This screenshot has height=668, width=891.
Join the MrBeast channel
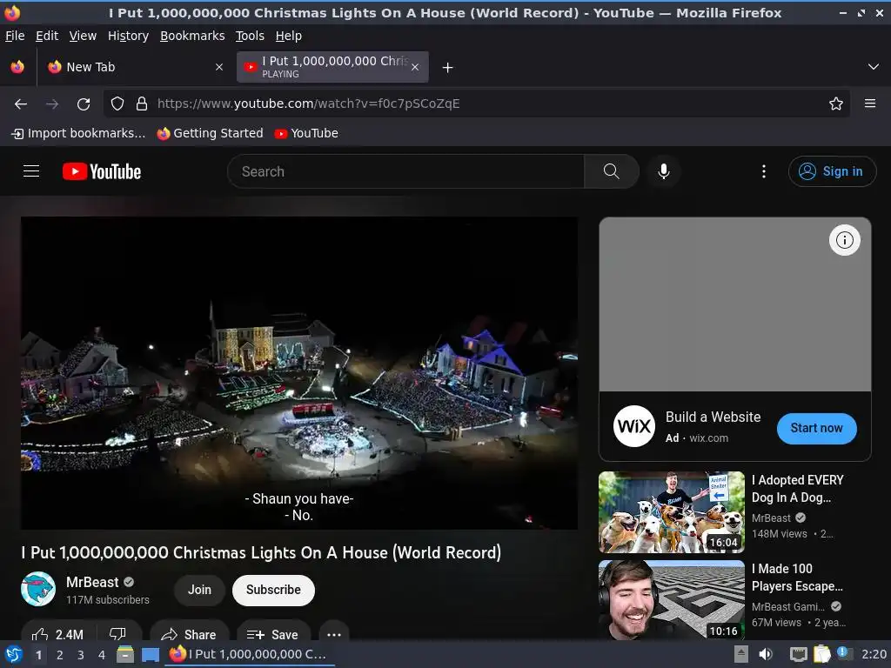click(x=199, y=590)
